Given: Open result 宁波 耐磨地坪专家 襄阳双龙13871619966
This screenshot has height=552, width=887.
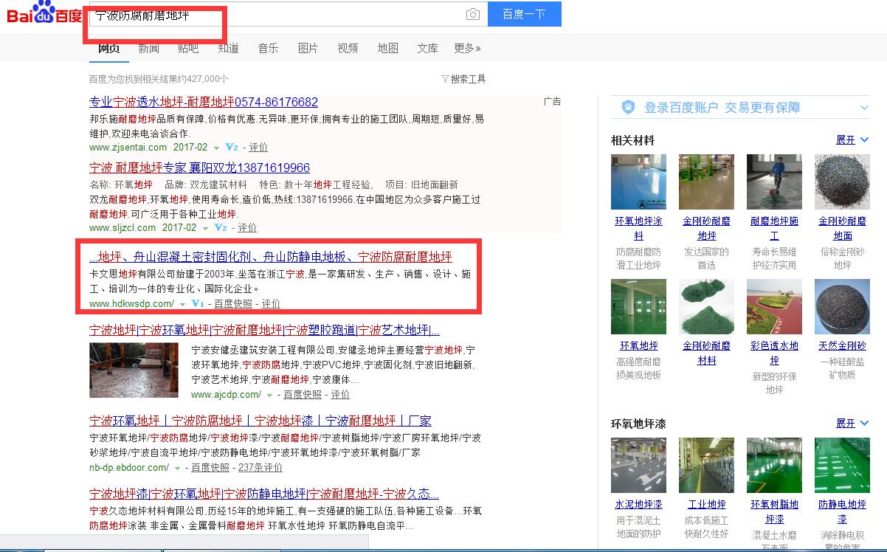Looking at the screenshot, I should point(199,168).
